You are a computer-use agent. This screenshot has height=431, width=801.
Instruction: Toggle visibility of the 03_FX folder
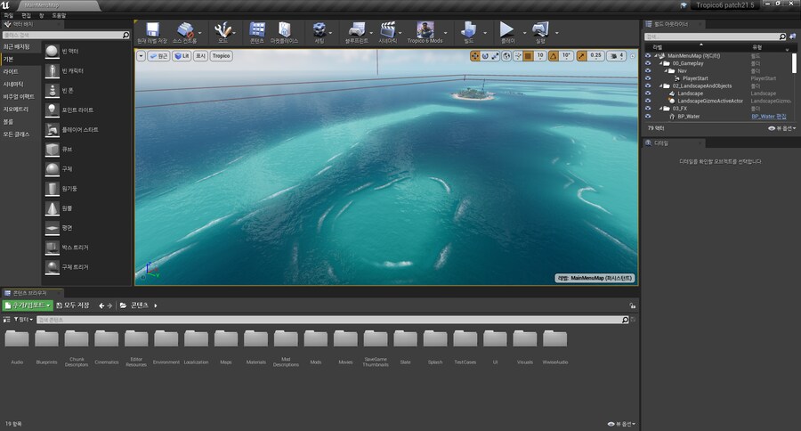648,109
